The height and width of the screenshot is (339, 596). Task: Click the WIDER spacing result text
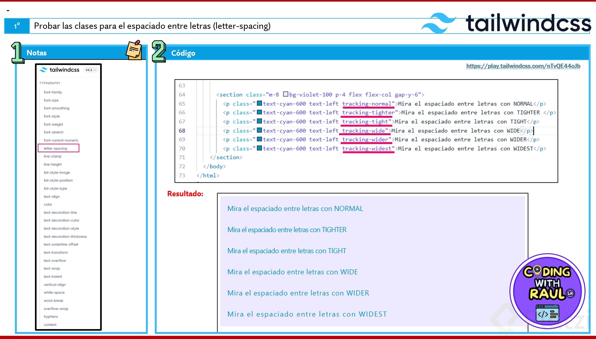298,293
